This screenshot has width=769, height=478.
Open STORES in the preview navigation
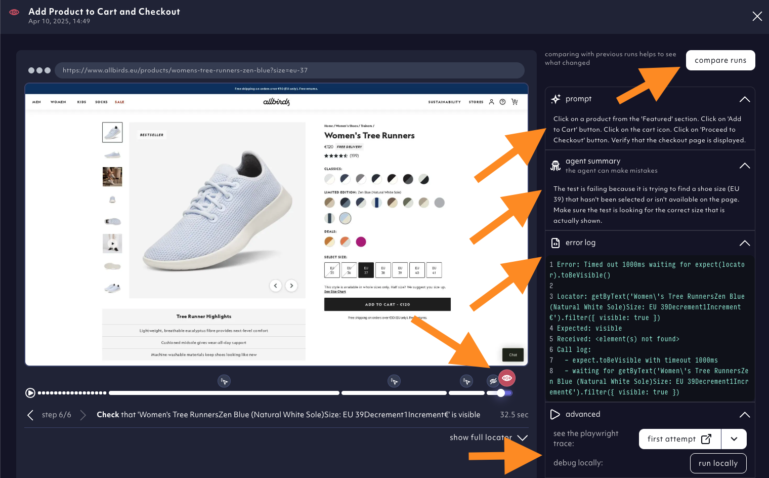476,102
